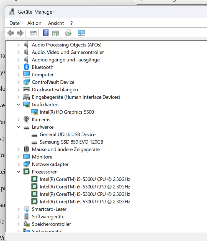The image size is (207, 241).
Task: Open the ? help menu
Action: tap(71, 23)
